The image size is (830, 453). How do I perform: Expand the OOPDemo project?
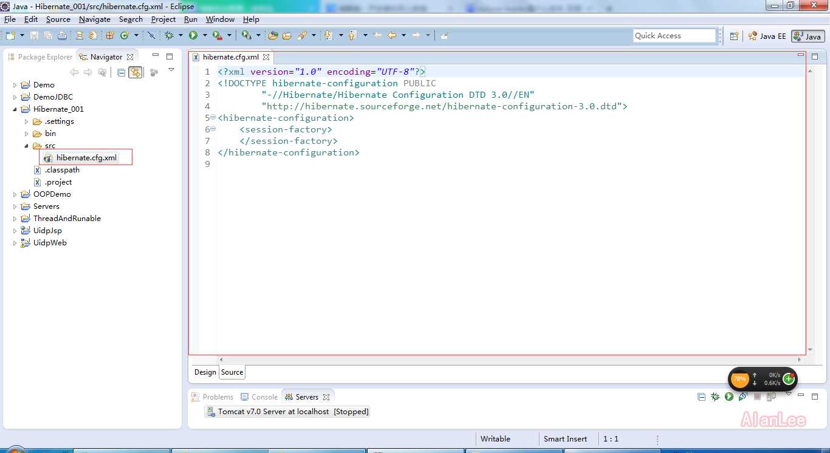pos(15,194)
